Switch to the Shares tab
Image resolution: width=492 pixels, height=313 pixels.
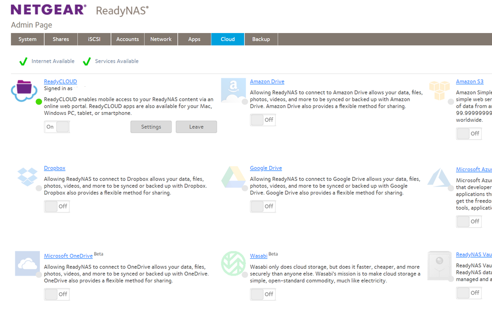(x=61, y=39)
